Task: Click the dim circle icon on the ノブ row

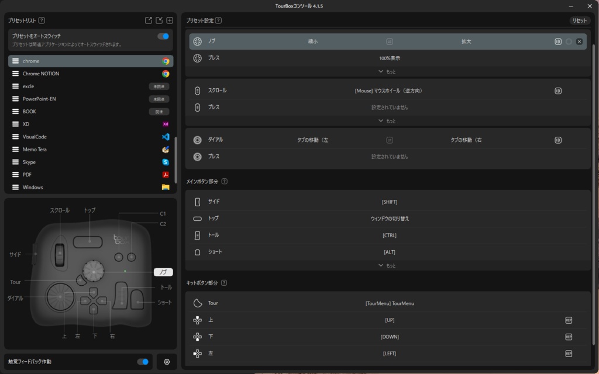Action: pos(569,41)
